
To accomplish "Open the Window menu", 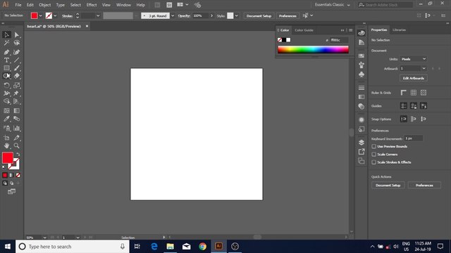I will coord(123,5).
